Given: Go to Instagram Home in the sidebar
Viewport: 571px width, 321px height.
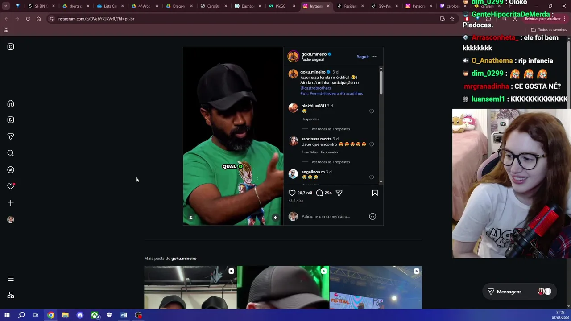Looking at the screenshot, I should point(11,103).
